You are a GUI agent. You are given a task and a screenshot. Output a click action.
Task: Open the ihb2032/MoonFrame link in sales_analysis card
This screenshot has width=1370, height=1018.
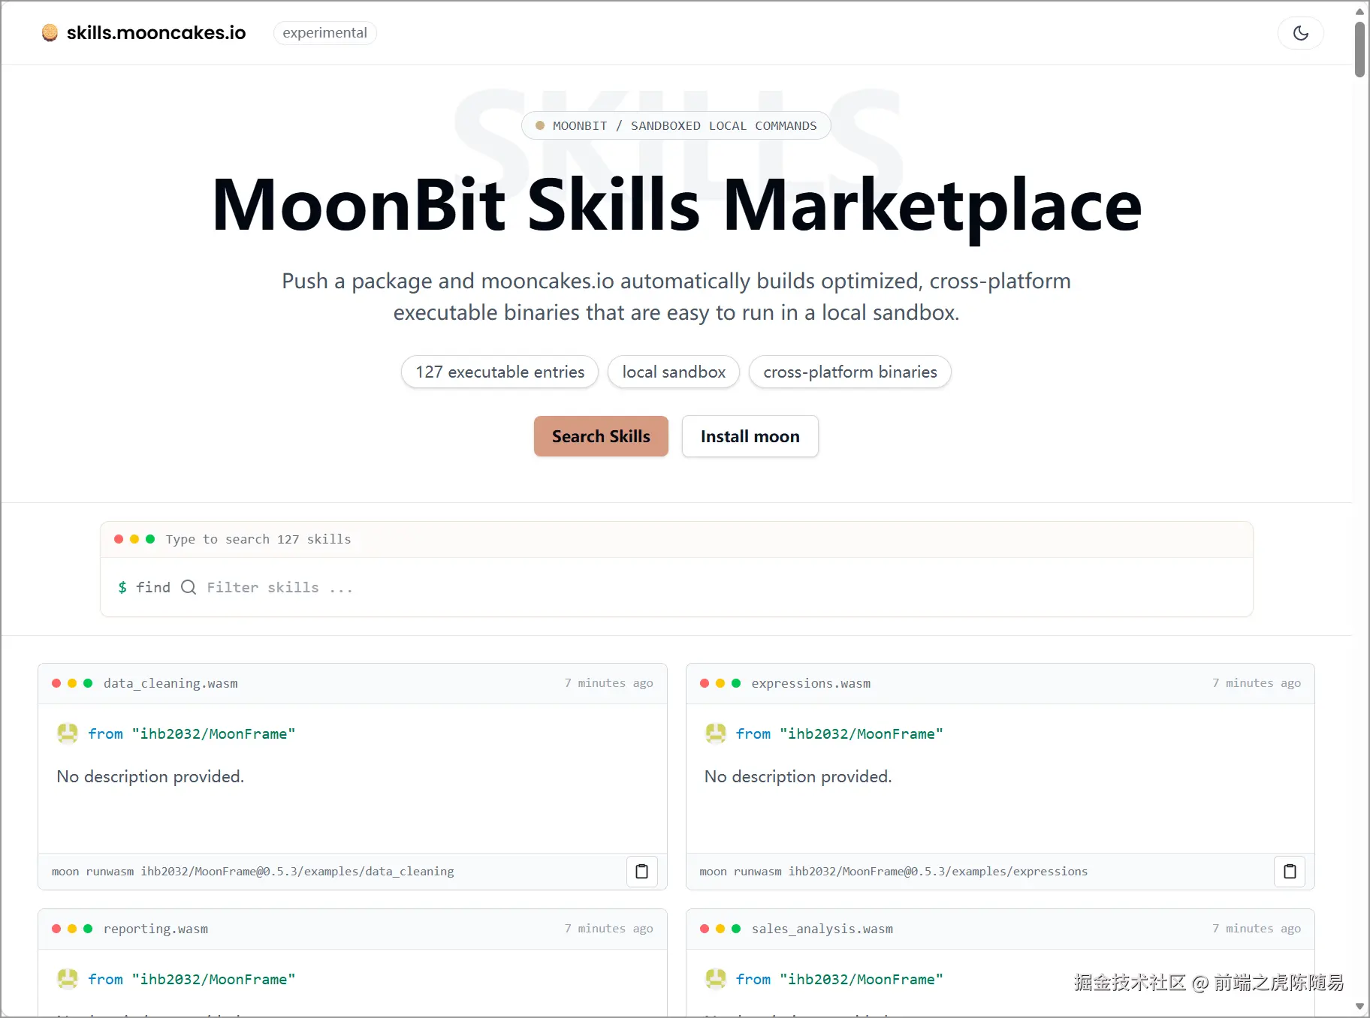point(862,979)
